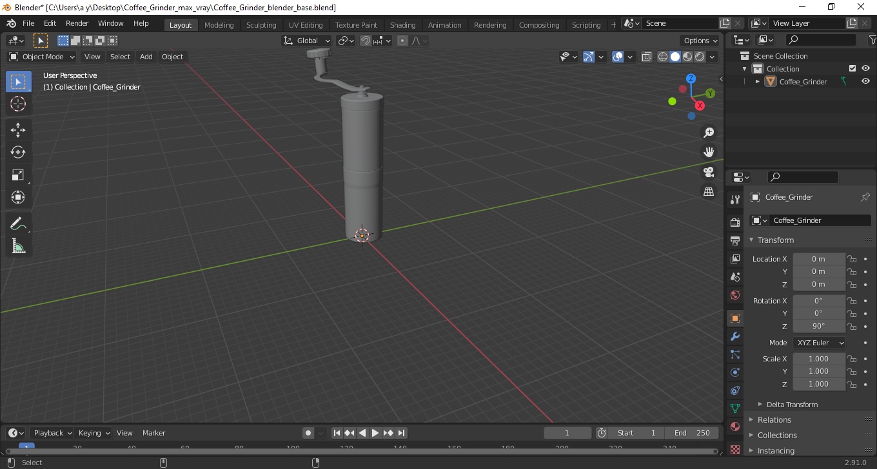Open the Particles properties tab
This screenshot has height=469, width=877.
[x=735, y=354]
